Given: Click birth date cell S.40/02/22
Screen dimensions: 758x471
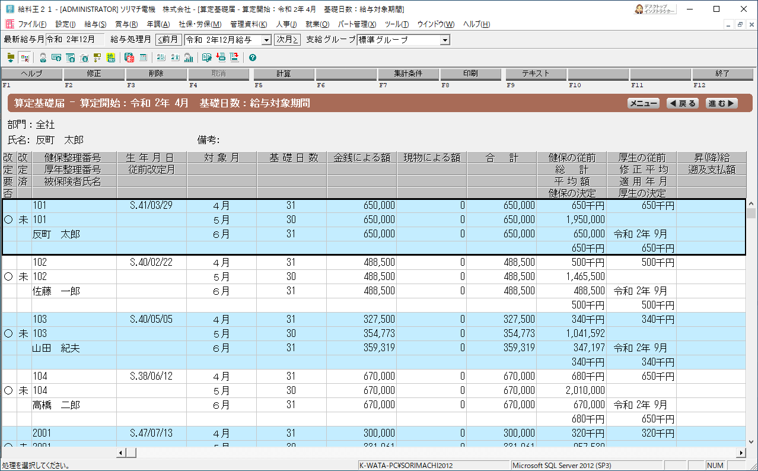Looking at the screenshot, I should [151, 262].
